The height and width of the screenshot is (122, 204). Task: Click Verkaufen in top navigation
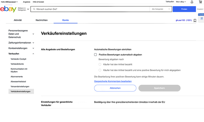[170, 2]
